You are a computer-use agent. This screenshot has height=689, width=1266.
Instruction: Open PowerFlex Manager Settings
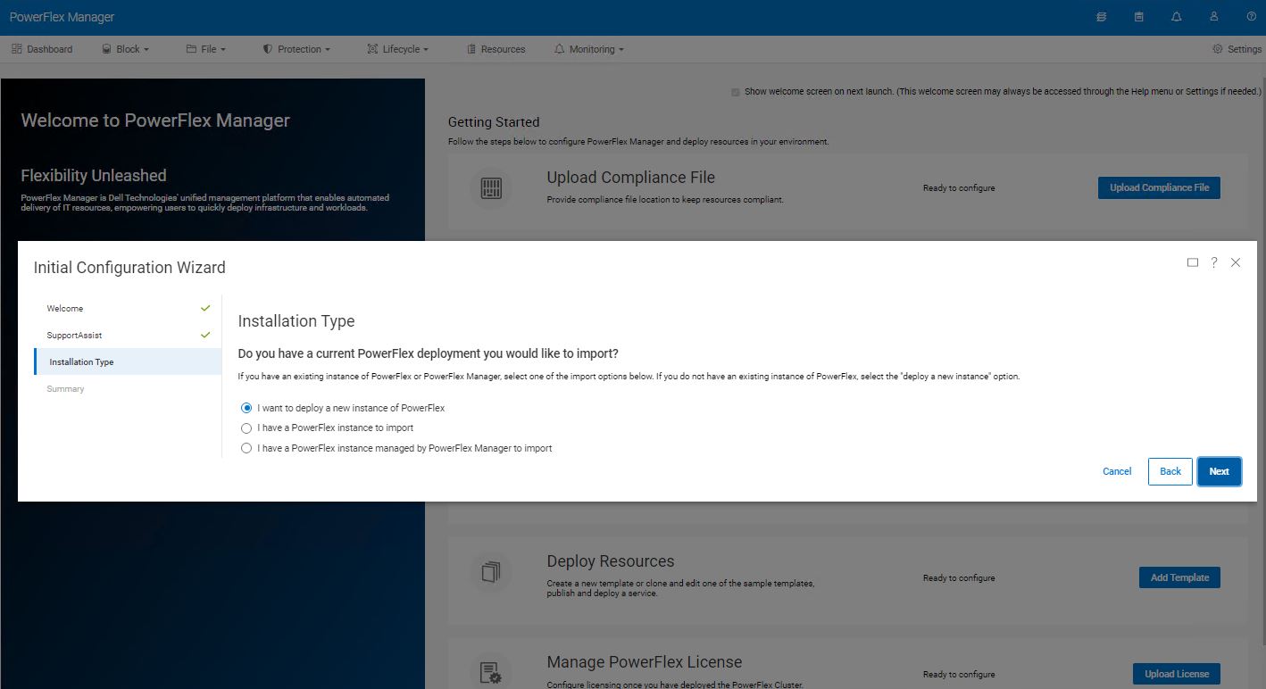tap(1236, 49)
